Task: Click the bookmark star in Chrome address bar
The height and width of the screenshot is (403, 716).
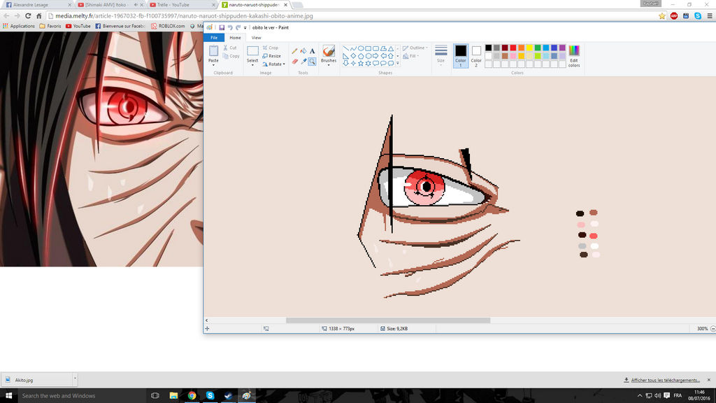Action: click(x=661, y=16)
